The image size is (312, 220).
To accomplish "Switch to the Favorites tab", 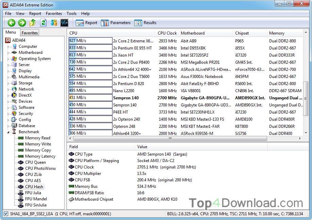I will (30, 33).
